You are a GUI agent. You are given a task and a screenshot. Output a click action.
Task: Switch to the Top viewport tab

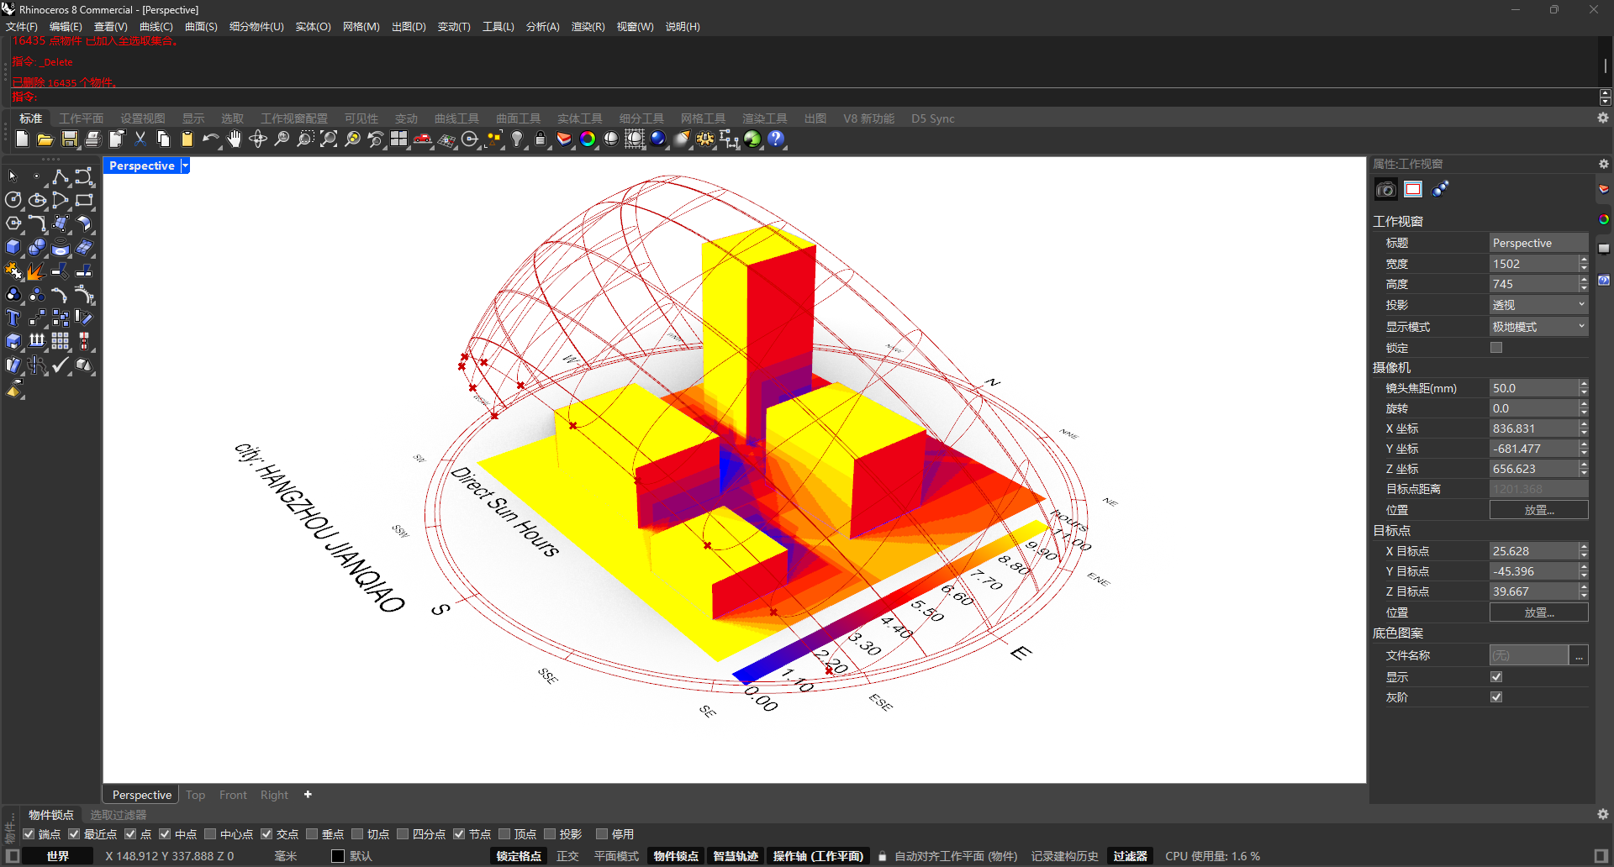196,795
